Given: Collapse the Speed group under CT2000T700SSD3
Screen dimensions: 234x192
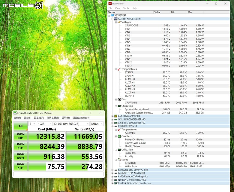Looking at the screenshot, I should point(116,160).
